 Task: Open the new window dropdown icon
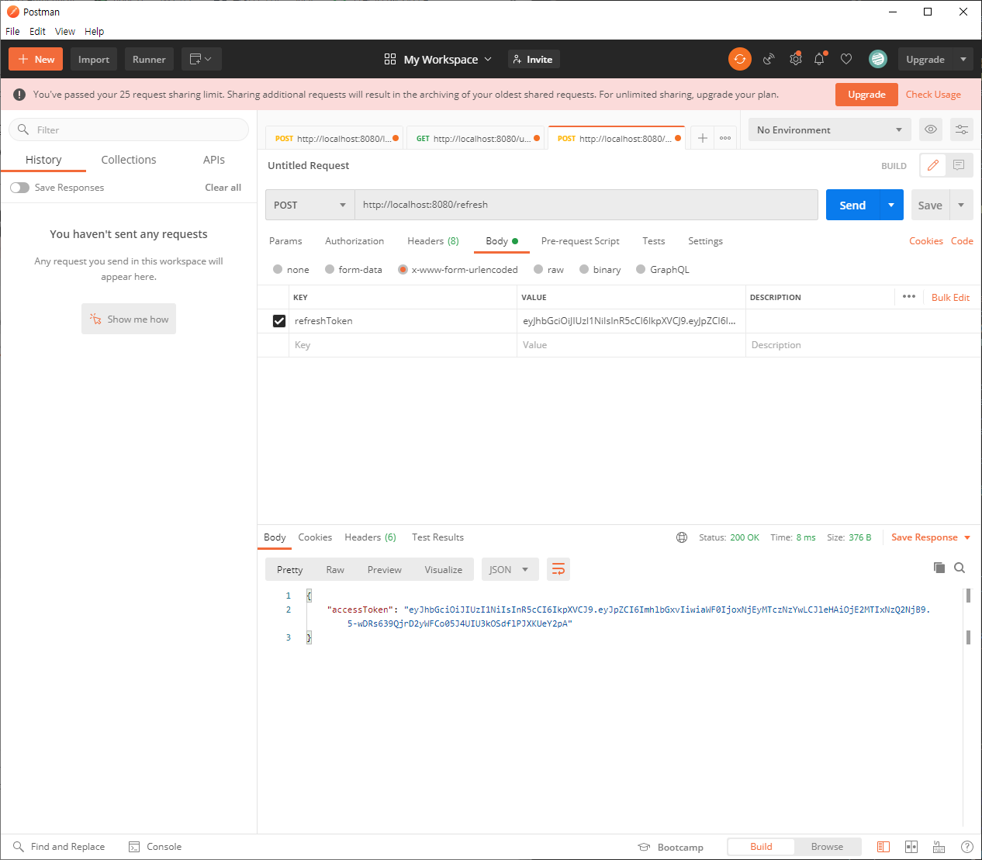(201, 59)
